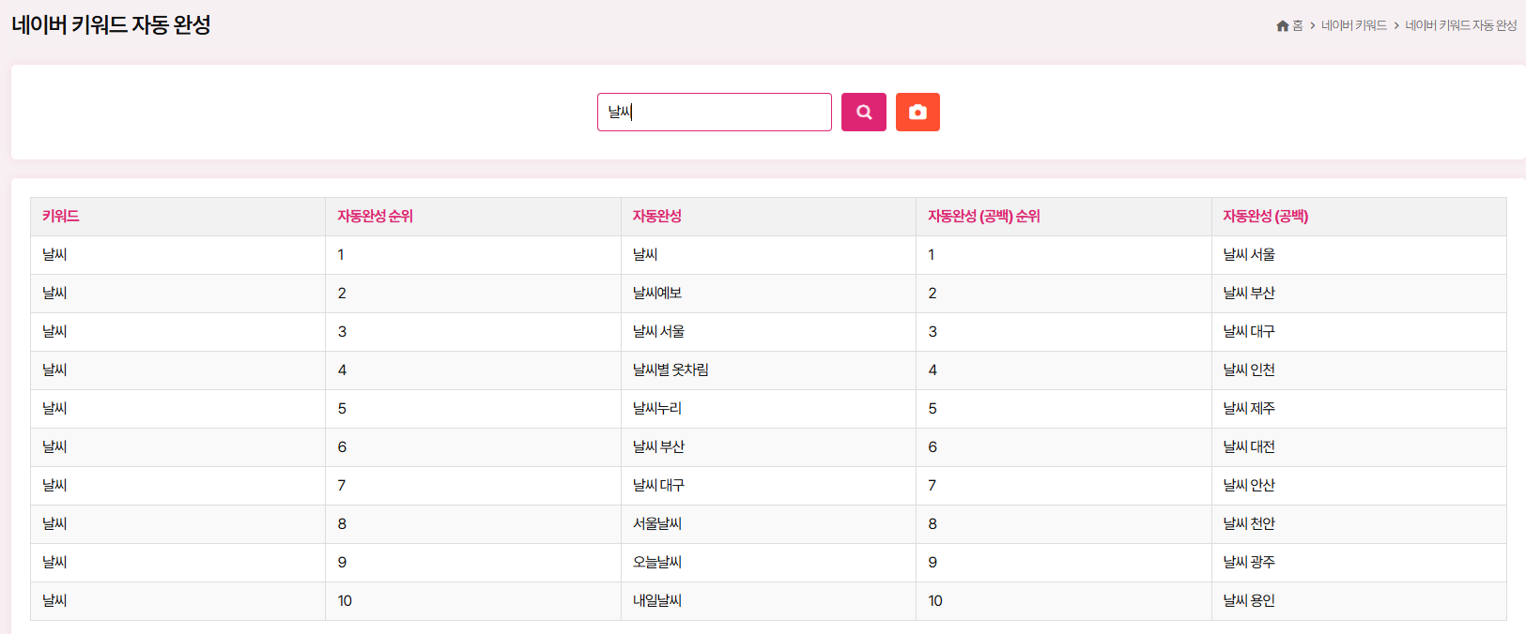
Task: Click the home icon in breadcrumb
Action: pos(1283,25)
